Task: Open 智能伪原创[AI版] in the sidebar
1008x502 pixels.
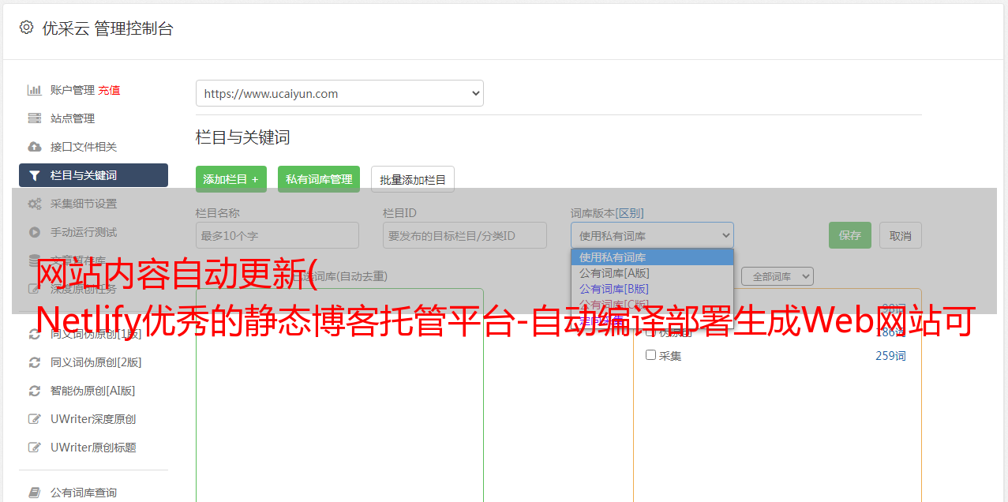Action: tap(93, 391)
